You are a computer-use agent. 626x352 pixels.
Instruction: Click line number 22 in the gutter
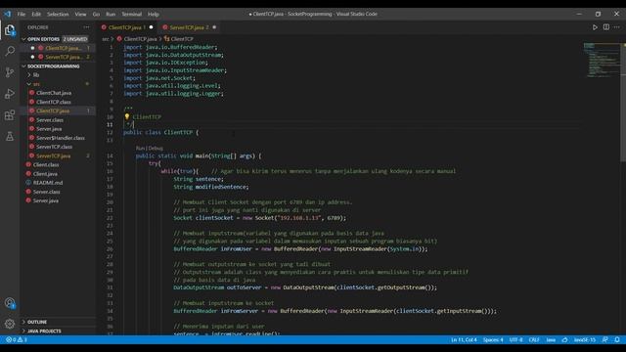[110, 218]
